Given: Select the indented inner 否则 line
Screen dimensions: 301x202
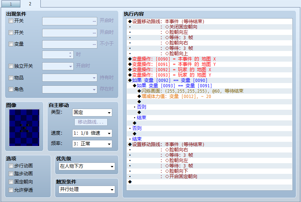Looking at the screenshot, I should tap(209, 107).
